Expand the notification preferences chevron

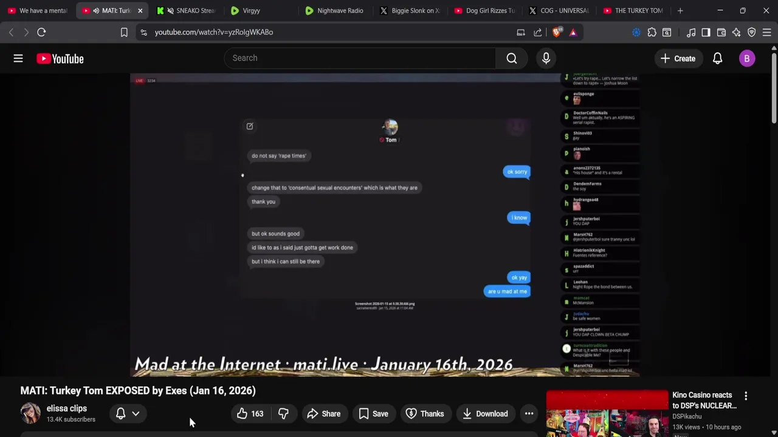click(136, 414)
